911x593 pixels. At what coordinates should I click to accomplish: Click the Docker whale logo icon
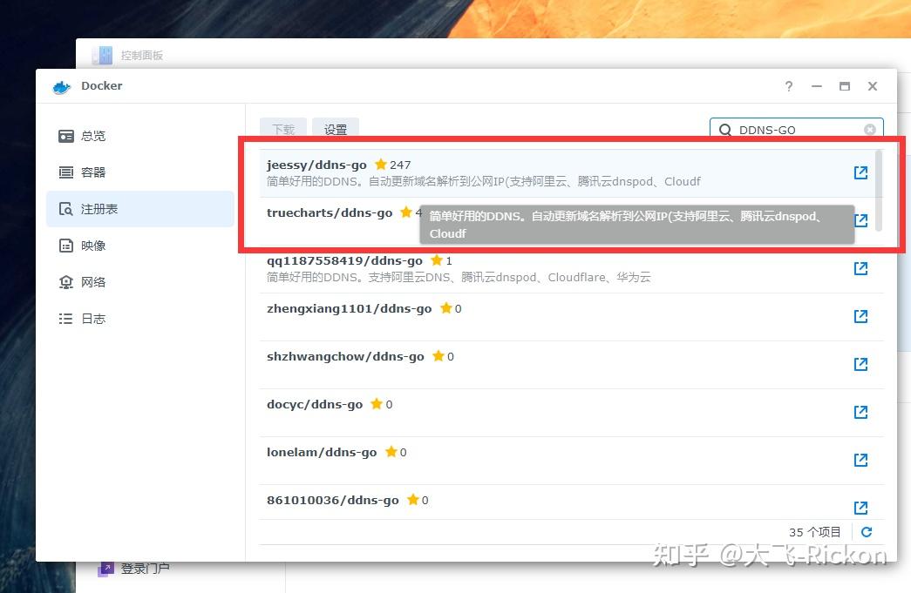click(60, 86)
